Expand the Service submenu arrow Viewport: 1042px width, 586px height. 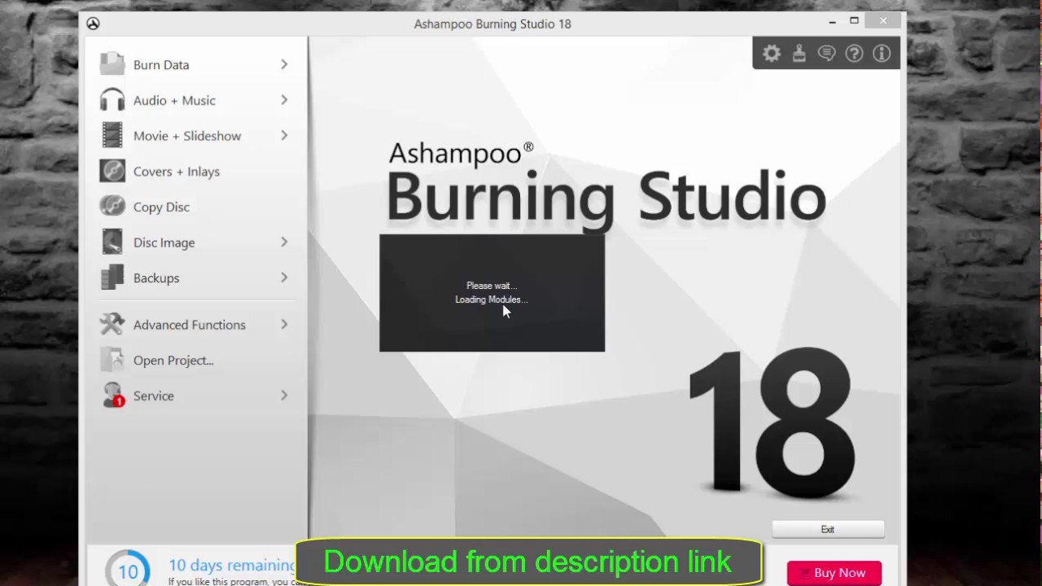(x=284, y=395)
